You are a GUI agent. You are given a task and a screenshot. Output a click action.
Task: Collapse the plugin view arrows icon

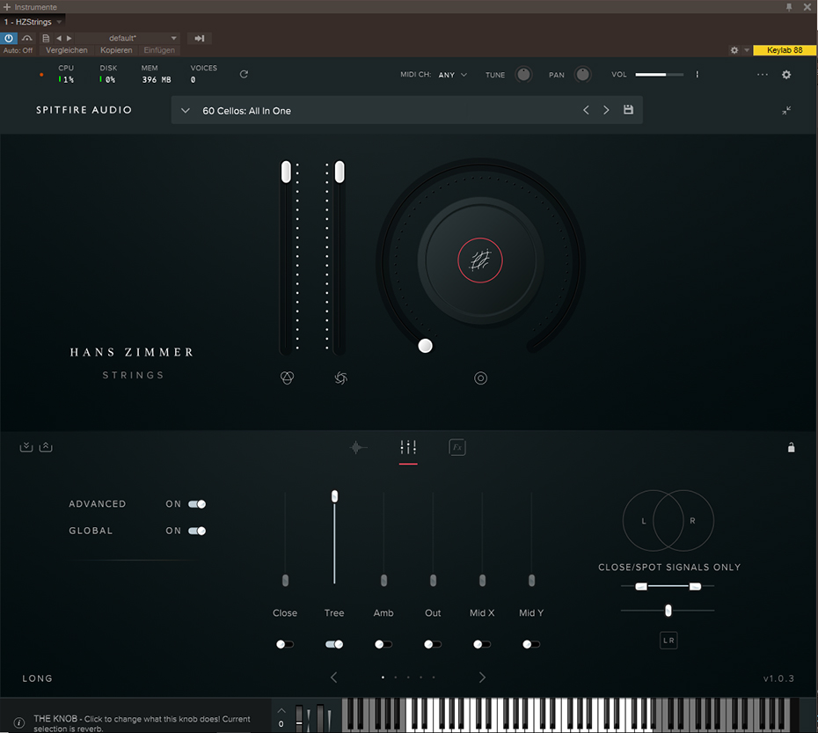pos(786,110)
